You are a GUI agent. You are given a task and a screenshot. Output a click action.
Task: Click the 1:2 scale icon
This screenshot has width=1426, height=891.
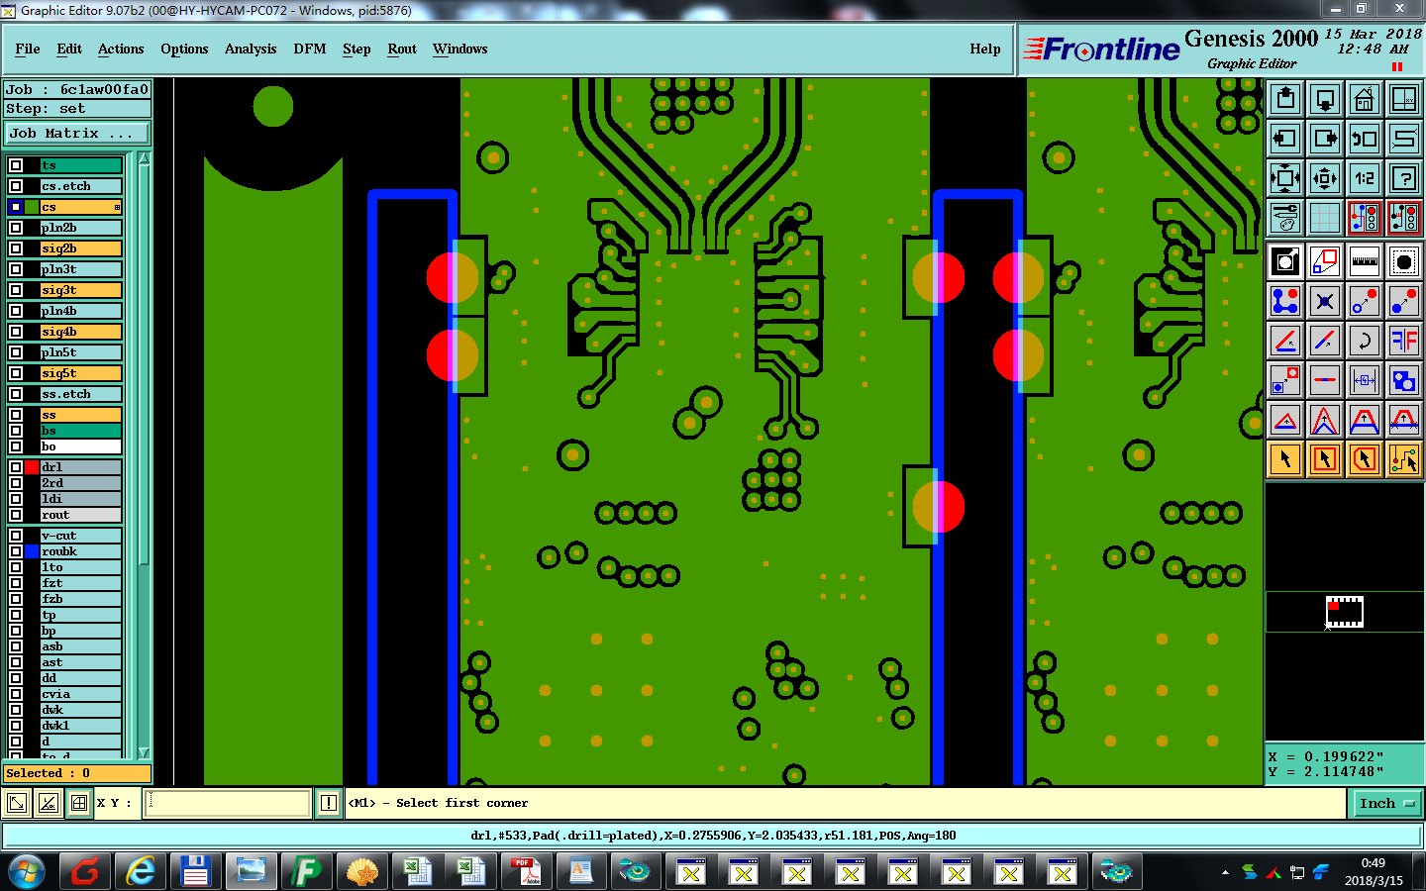[1365, 178]
